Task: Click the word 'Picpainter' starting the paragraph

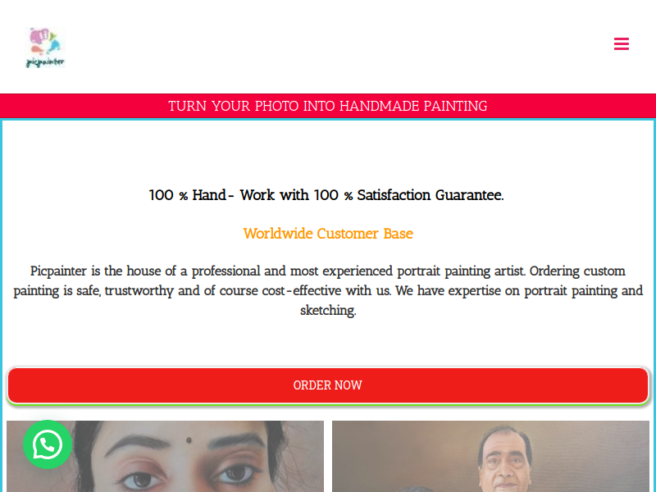Action: tap(58, 271)
